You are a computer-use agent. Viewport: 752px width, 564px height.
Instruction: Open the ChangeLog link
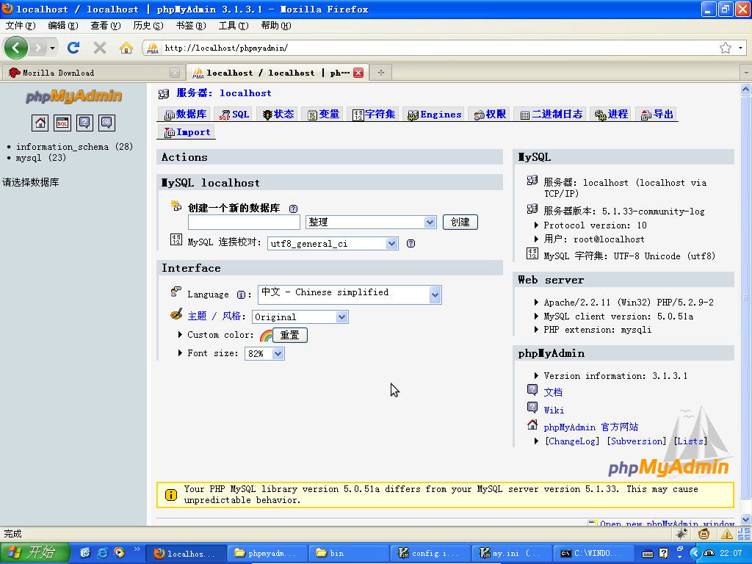572,441
